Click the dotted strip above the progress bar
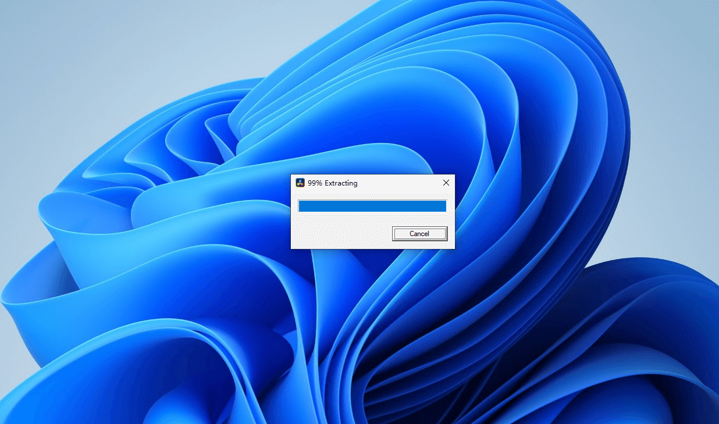Image resolution: width=719 pixels, height=424 pixels. (x=372, y=197)
